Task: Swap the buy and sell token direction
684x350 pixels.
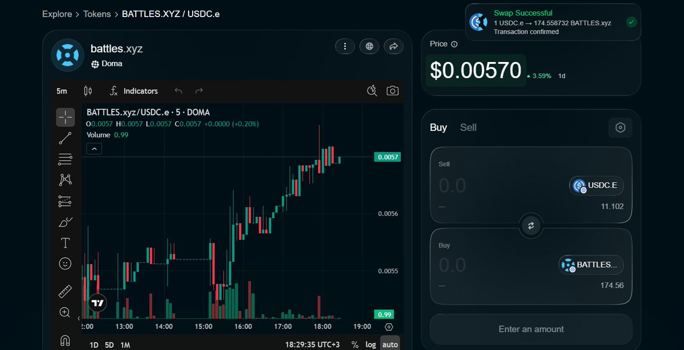Action: pos(531,225)
